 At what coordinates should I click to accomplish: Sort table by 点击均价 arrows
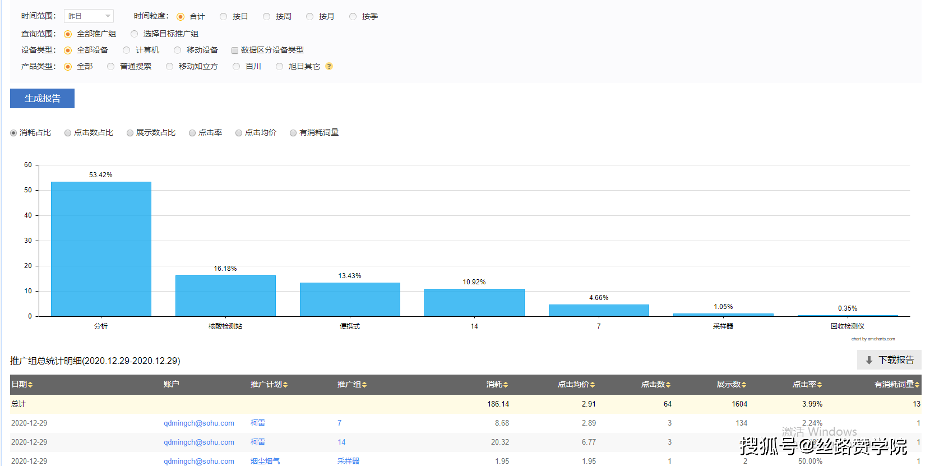click(593, 385)
